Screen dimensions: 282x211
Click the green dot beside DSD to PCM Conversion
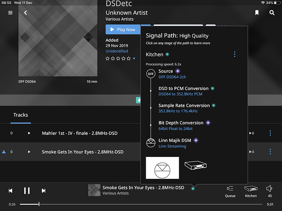pos(213,88)
